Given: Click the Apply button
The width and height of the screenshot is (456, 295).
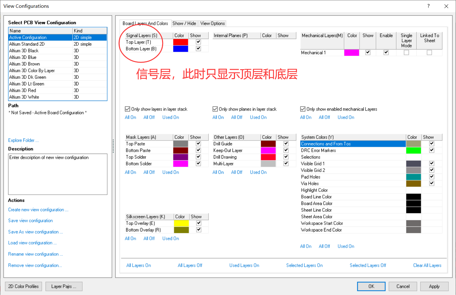Looking at the screenshot, I should [x=434, y=286].
